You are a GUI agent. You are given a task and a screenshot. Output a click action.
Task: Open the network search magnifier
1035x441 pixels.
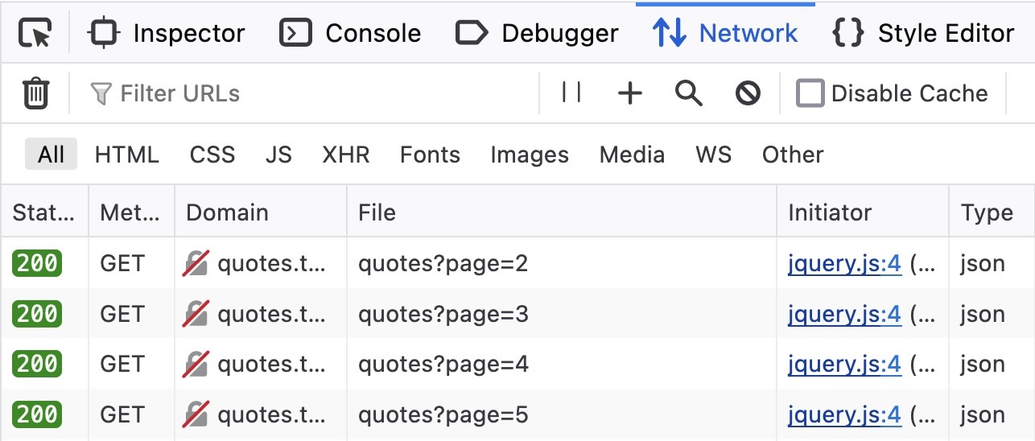point(689,93)
